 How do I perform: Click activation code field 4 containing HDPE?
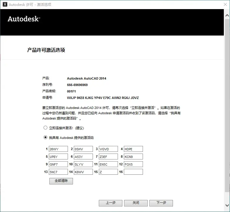click(133, 149)
